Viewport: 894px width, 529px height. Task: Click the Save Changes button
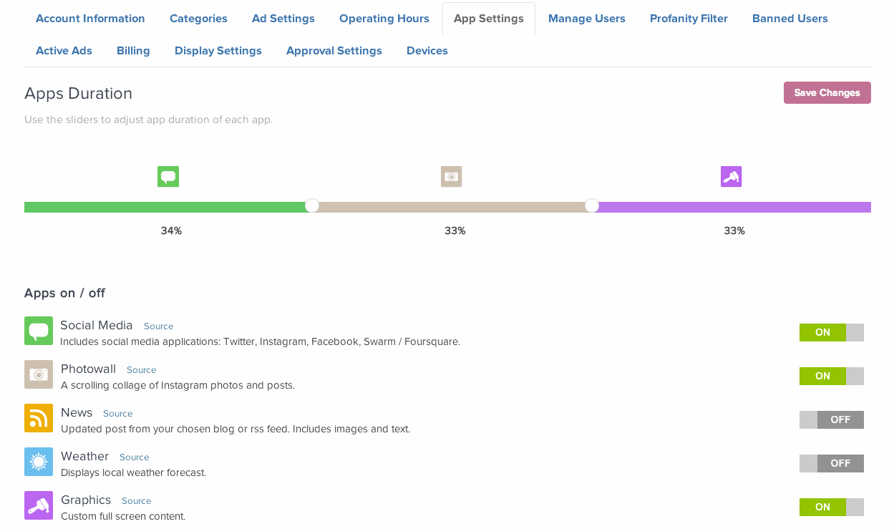click(827, 92)
